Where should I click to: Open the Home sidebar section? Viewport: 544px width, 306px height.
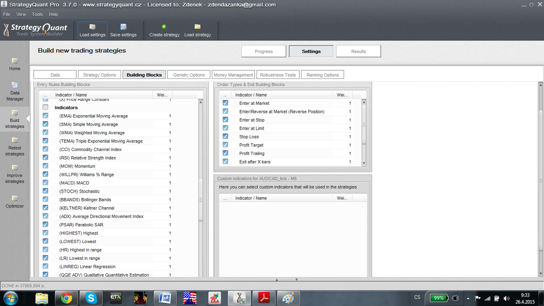[15, 64]
